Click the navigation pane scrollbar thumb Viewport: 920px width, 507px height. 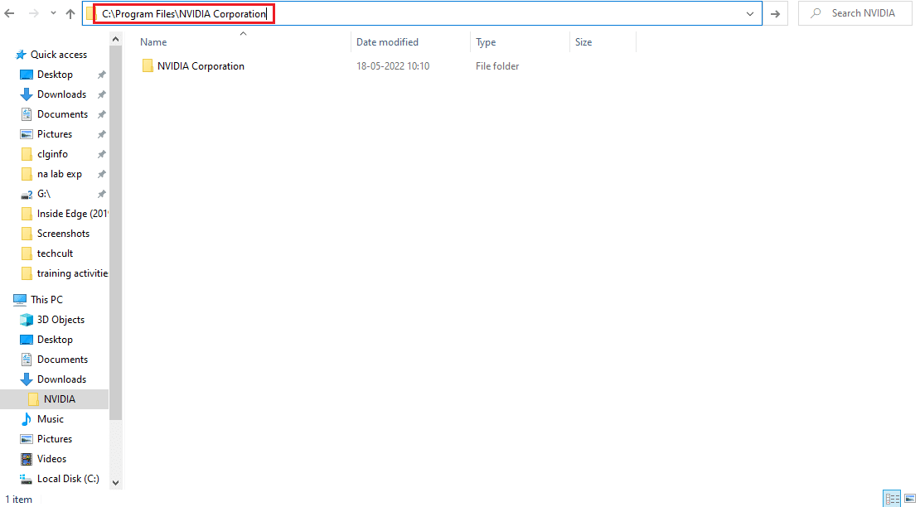point(115,234)
